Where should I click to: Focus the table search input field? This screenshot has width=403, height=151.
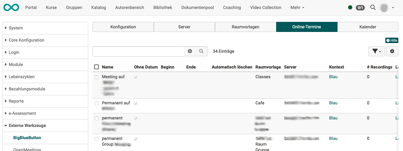point(139,51)
